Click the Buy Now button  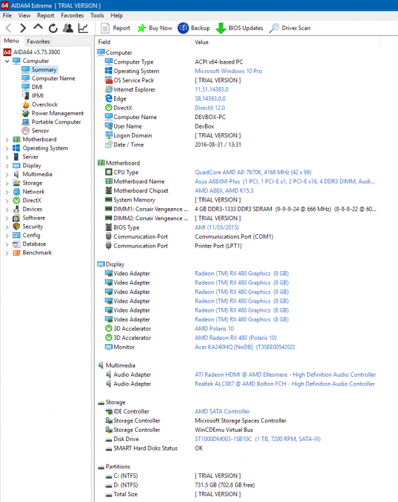tap(155, 28)
